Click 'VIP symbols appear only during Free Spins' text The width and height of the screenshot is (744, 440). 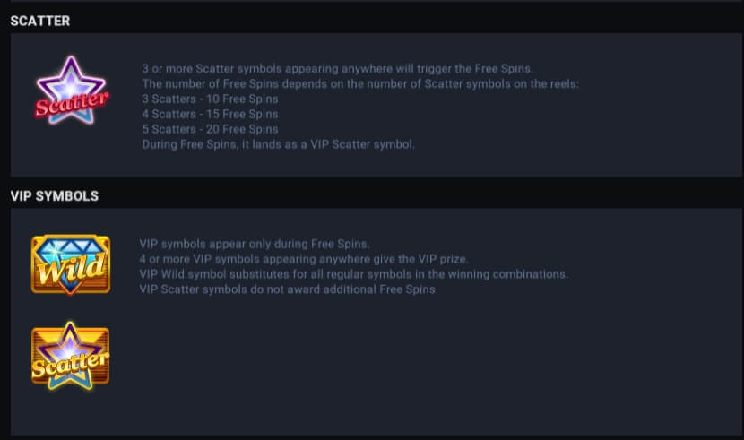pos(255,244)
